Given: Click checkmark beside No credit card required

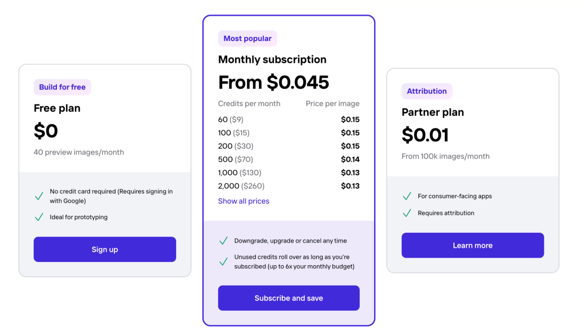Looking at the screenshot, I should click(x=39, y=196).
